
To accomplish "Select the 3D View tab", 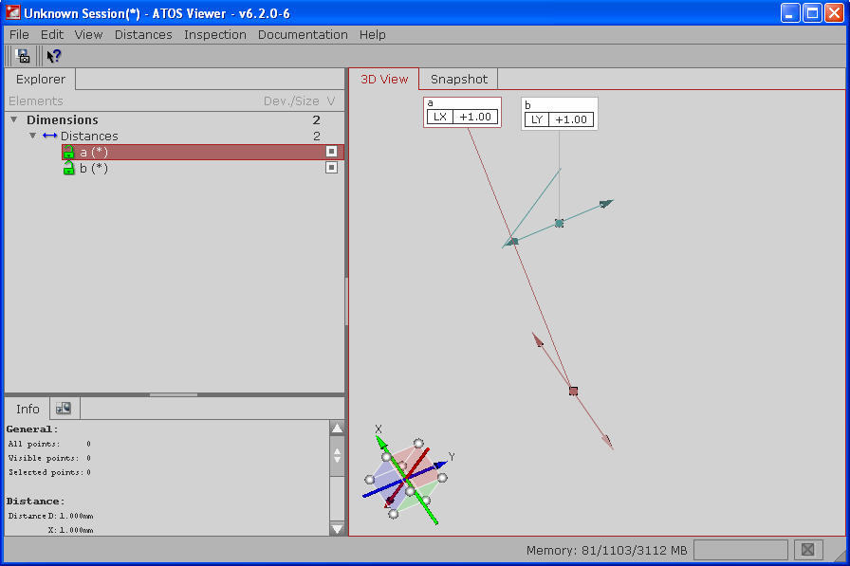I will pos(384,79).
